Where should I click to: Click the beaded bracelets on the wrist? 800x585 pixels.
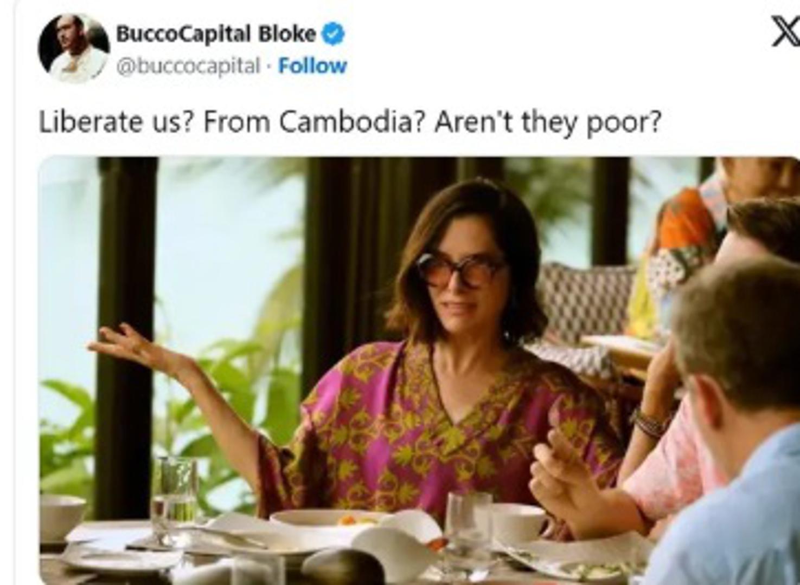tap(650, 423)
